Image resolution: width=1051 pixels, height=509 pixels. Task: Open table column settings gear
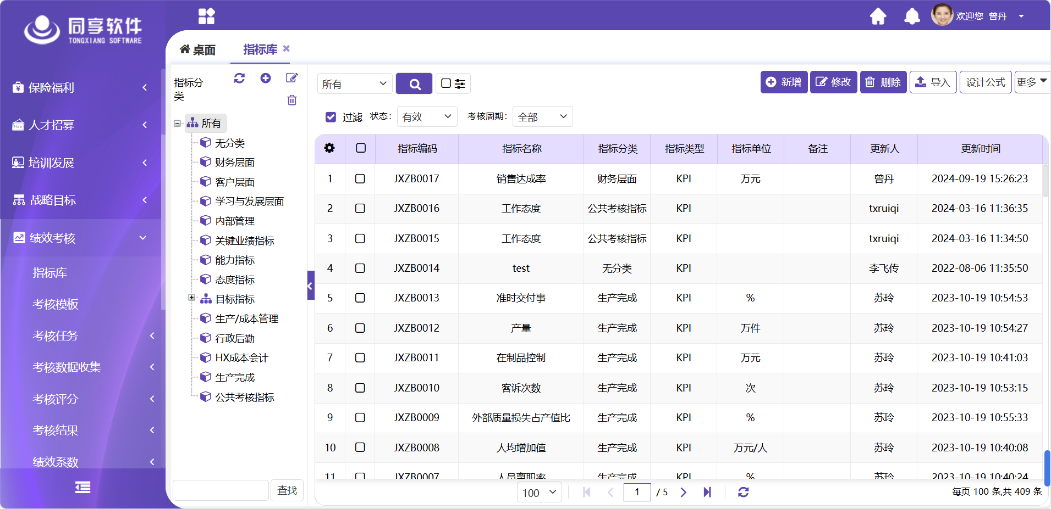coord(329,148)
